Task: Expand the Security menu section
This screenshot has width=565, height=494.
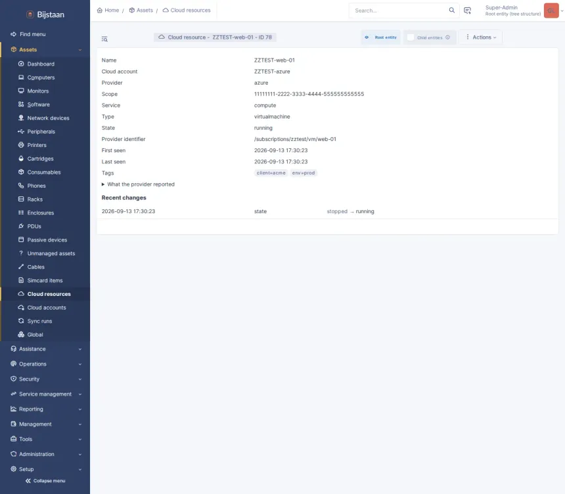Action: pos(80,379)
